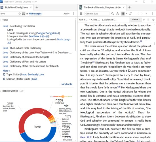Click breadcrumb 1. Abraham

click(x=109, y=19)
